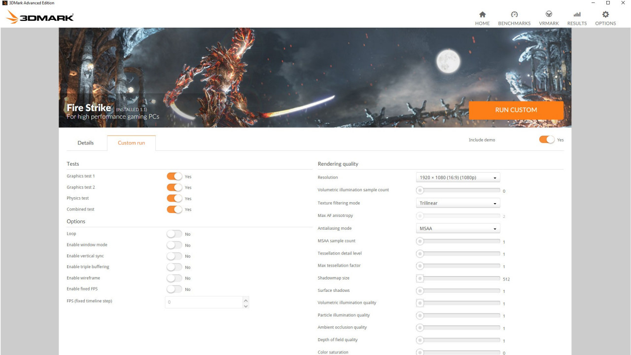The image size is (631, 355).
Task: Adjust the Surface shadows slider
Action: point(458,291)
